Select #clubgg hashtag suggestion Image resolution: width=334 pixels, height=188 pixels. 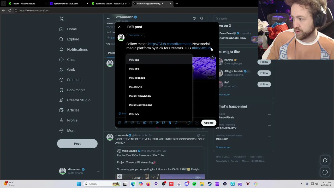click(x=159, y=60)
